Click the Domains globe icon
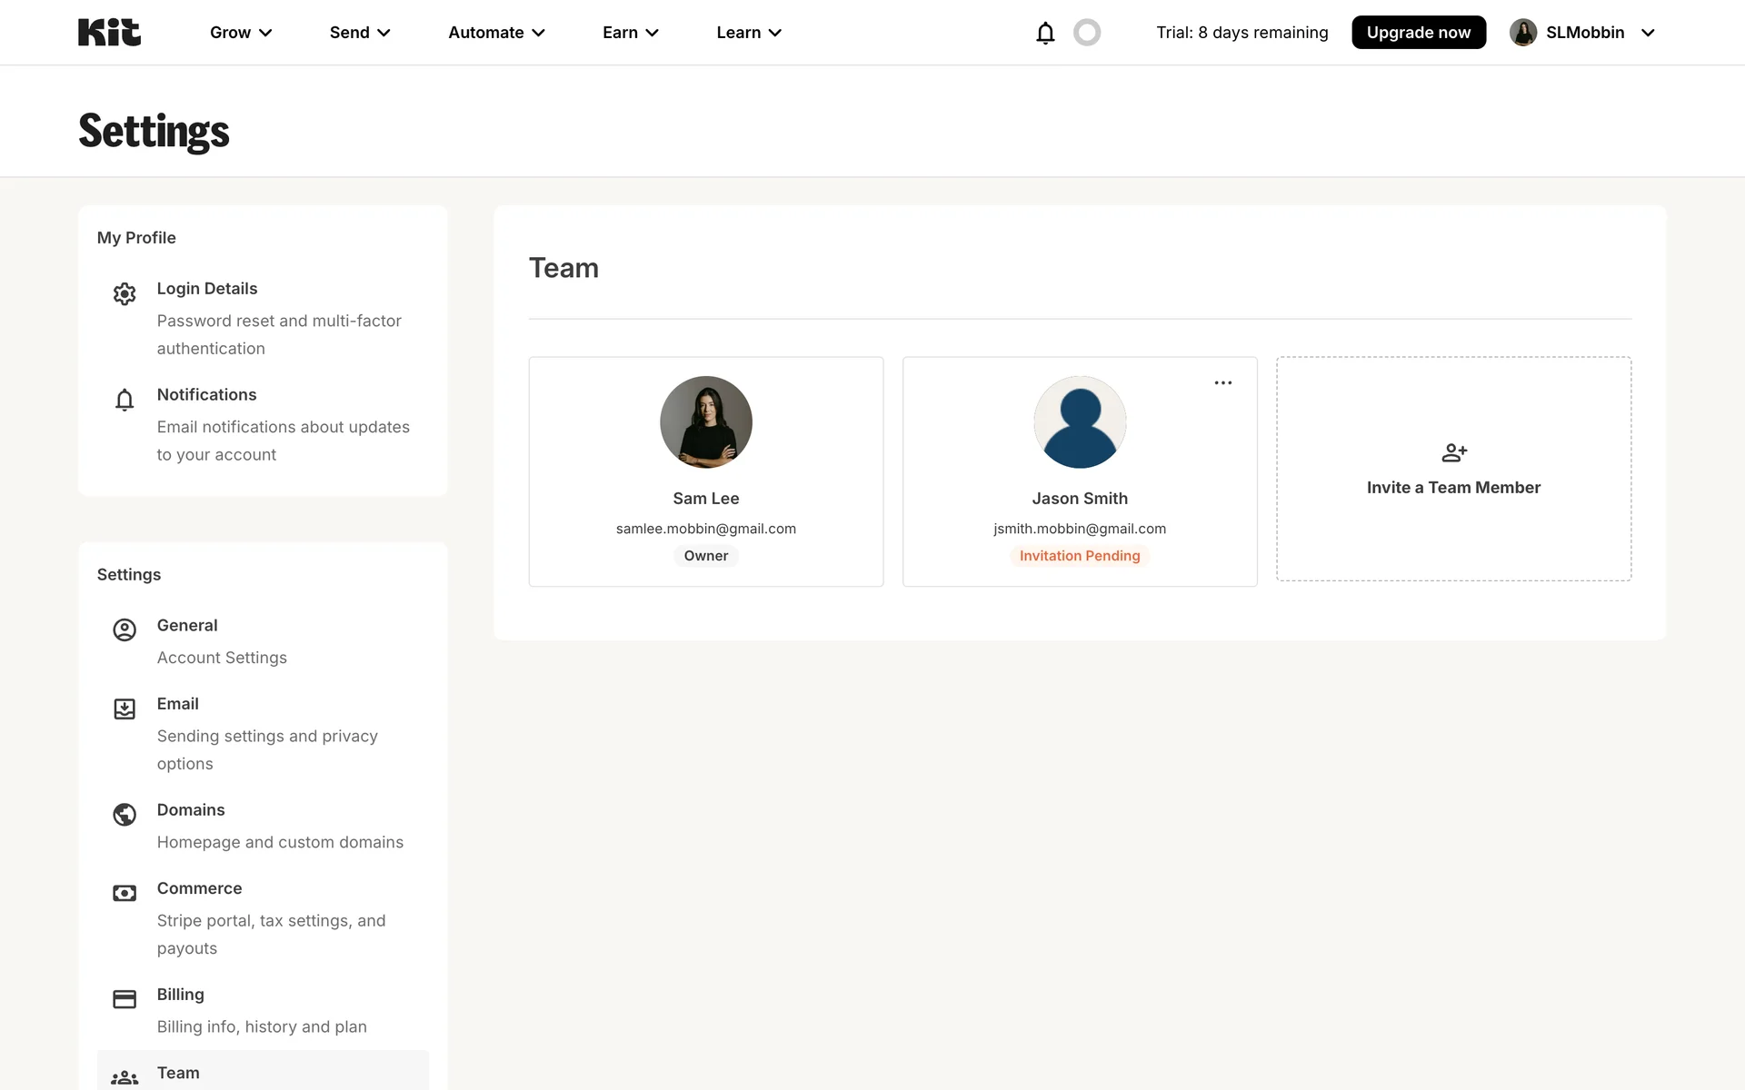The height and width of the screenshot is (1090, 1745). 125,814
